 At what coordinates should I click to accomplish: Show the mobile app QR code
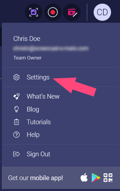coord(108,178)
